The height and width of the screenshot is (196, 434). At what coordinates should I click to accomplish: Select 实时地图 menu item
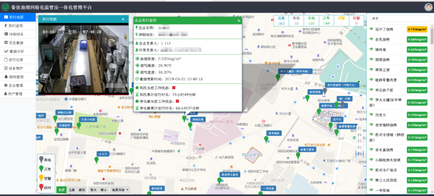[x=18, y=17]
